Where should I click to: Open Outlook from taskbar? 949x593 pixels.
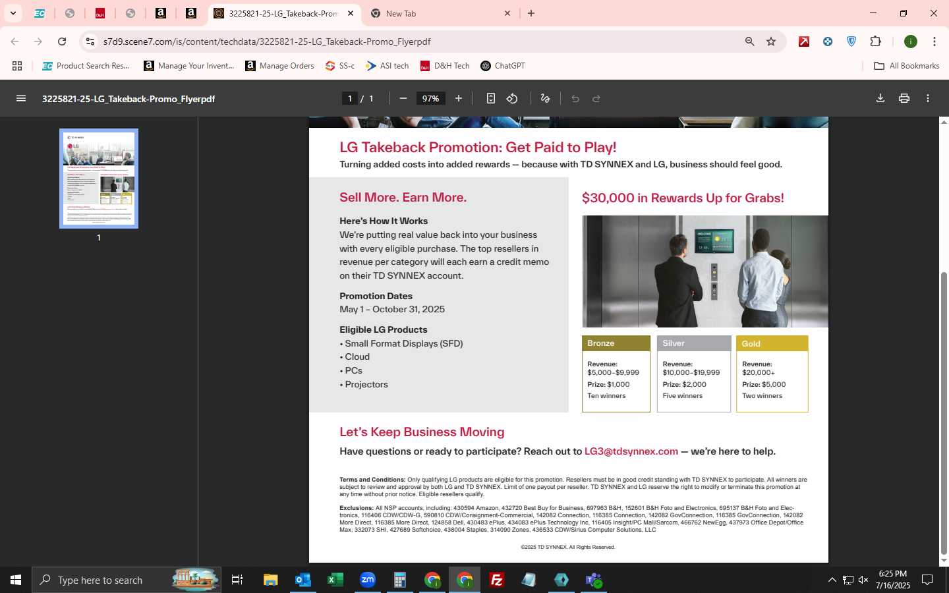pos(302,580)
